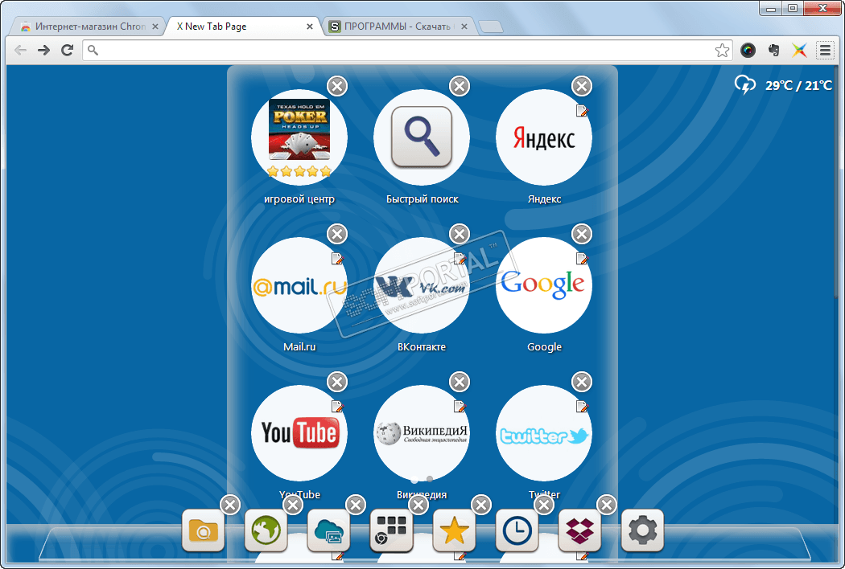Remove the Mail.ru tile
This screenshot has height=569, width=845.
tap(337, 234)
